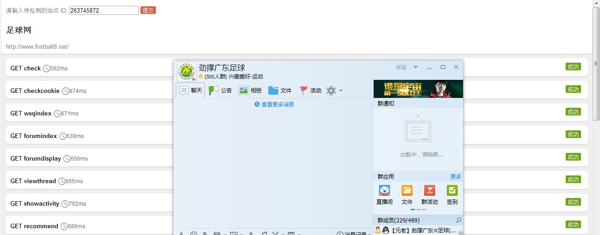Screen dimensions: 600x235
Task: Click clock icon beside 656ms
Action: [67, 159]
